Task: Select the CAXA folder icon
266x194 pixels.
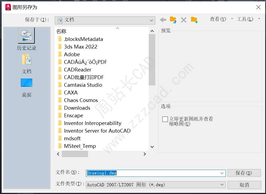Action: [60, 92]
